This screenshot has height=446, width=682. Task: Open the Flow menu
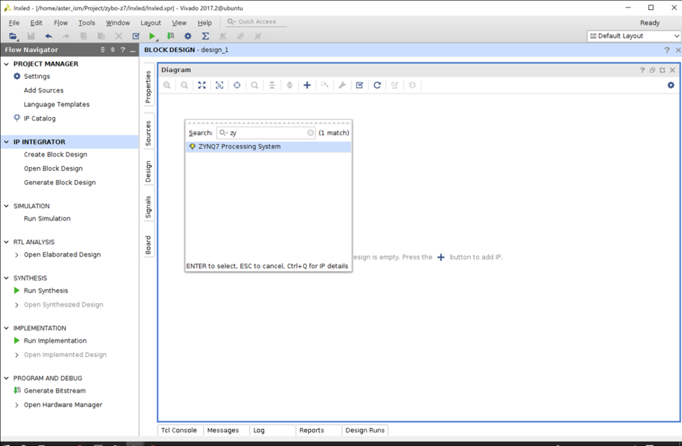click(x=61, y=23)
